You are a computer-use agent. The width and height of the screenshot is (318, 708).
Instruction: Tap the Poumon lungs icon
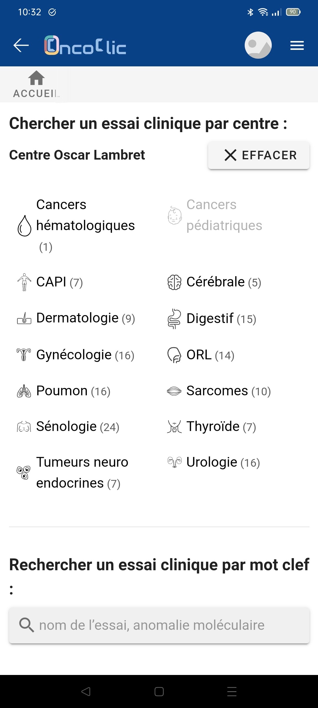24,391
